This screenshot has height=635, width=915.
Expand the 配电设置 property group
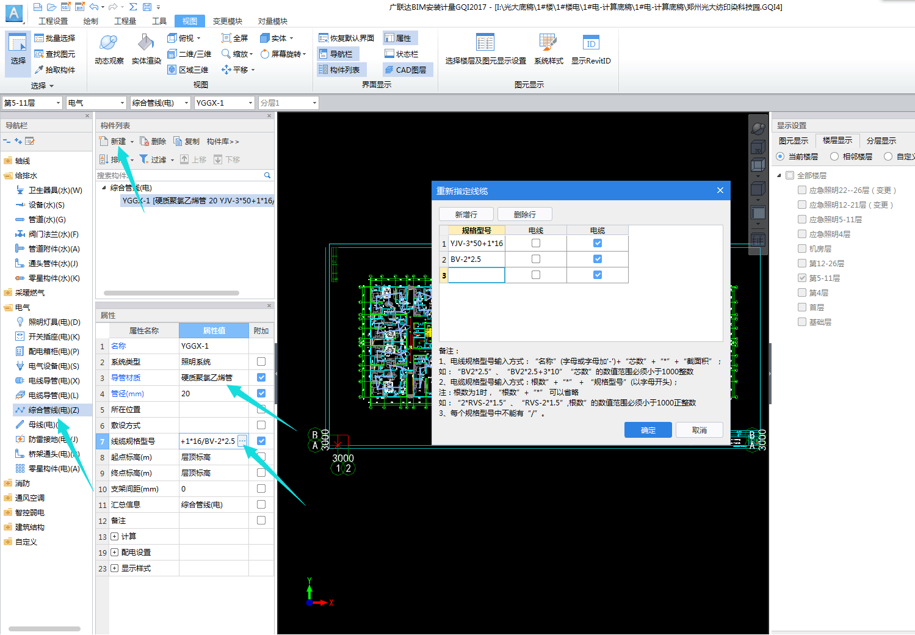[114, 552]
